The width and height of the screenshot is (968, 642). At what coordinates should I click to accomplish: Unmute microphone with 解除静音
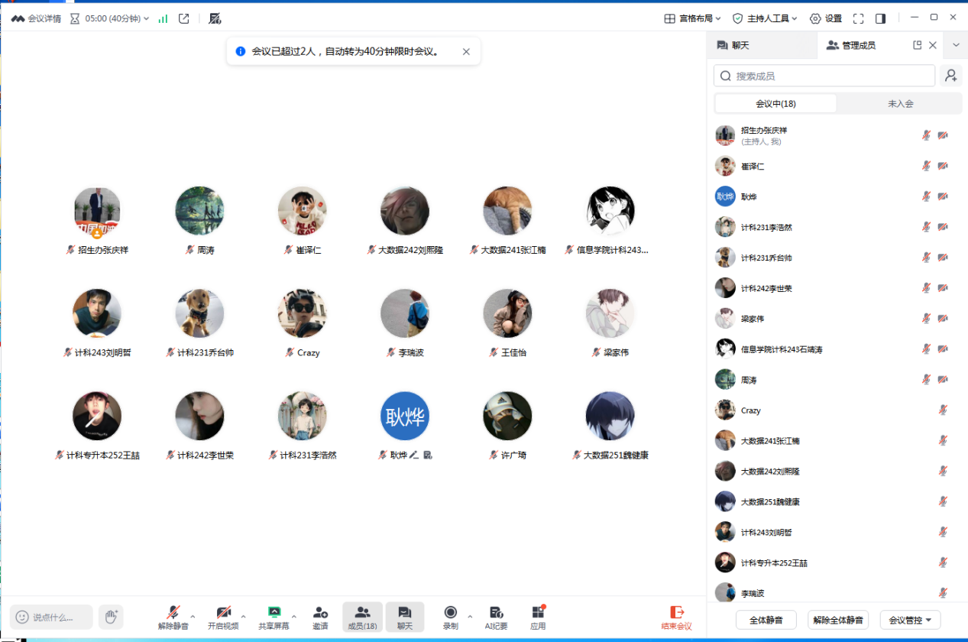[x=173, y=617]
